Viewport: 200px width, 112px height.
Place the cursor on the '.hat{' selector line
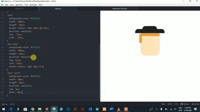tap(10, 15)
